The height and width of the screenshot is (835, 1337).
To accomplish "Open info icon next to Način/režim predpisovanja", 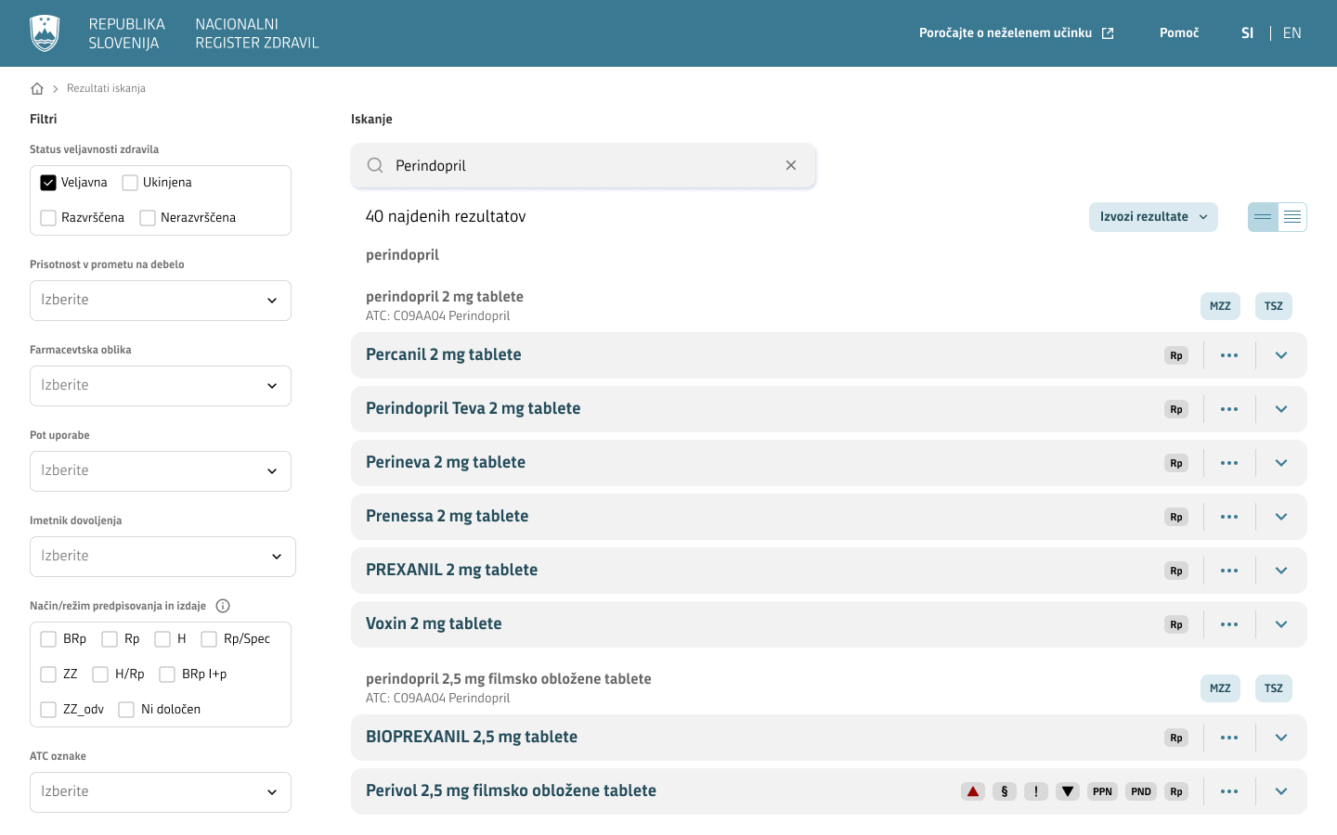I will (x=223, y=606).
